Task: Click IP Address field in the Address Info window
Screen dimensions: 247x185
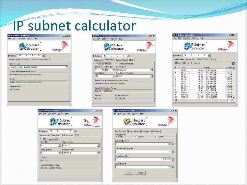Action: (x=30, y=56)
